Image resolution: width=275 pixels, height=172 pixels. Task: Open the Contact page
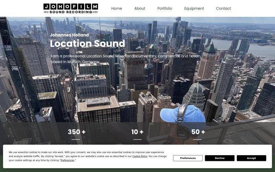click(x=223, y=8)
